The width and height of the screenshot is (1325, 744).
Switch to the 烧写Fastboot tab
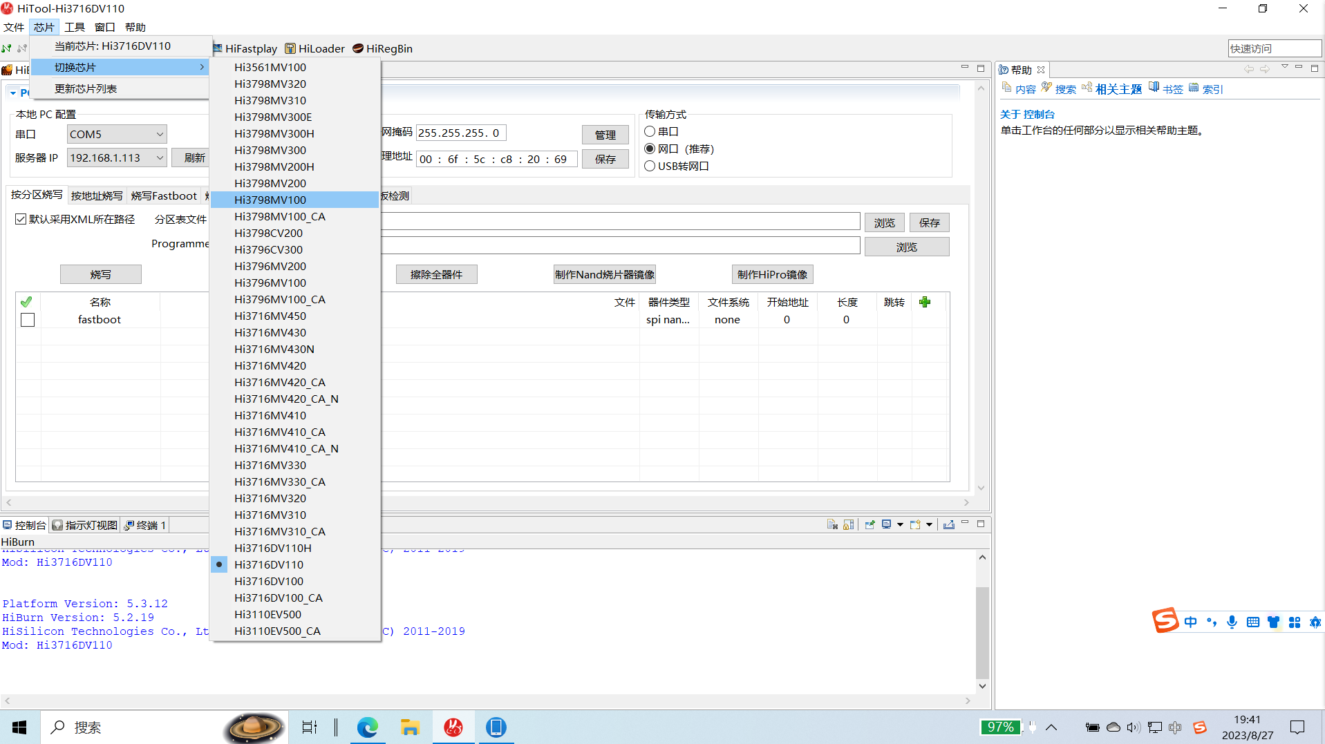click(x=164, y=195)
